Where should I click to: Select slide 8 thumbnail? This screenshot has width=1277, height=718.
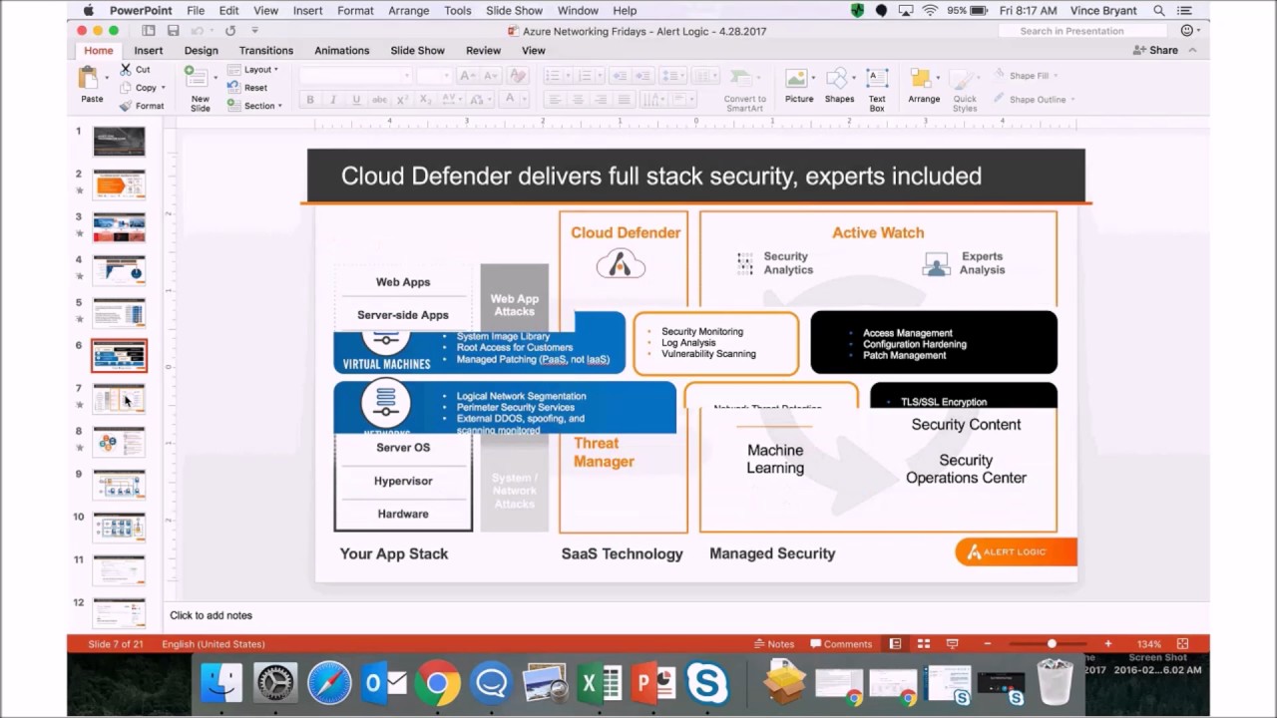[x=120, y=442]
